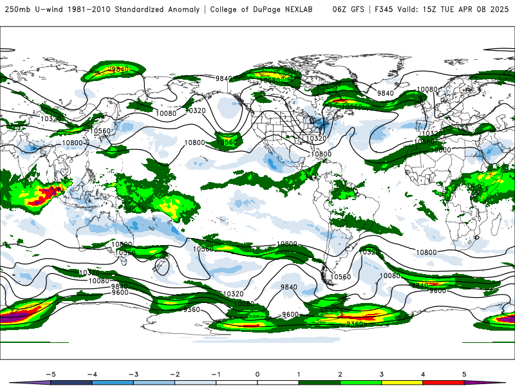The height and width of the screenshot is (386, 515).
Task: Click the '-3' tick label on the color bar
Action: click(x=133, y=374)
